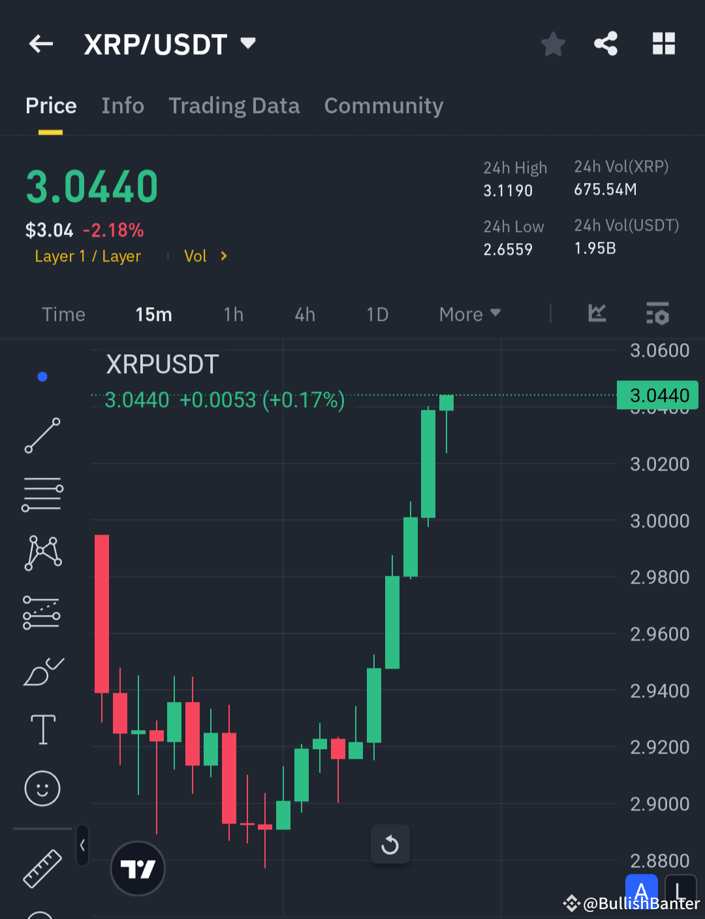Select the text annotation tool
The image size is (705, 919).
coord(42,729)
